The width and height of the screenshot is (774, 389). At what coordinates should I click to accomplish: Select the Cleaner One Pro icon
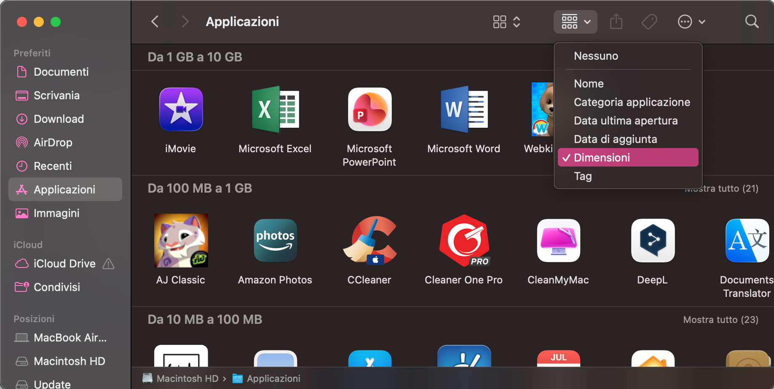tap(464, 241)
